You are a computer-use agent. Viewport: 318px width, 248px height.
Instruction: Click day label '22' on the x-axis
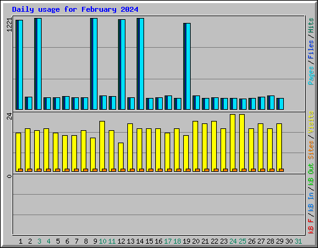click(x=214, y=241)
